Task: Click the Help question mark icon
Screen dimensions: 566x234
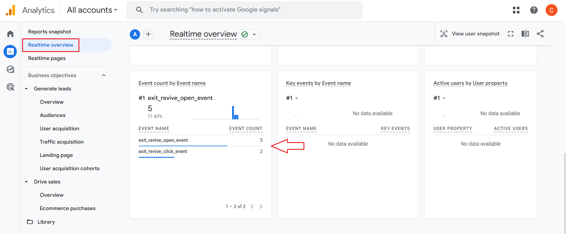Action: pos(534,10)
